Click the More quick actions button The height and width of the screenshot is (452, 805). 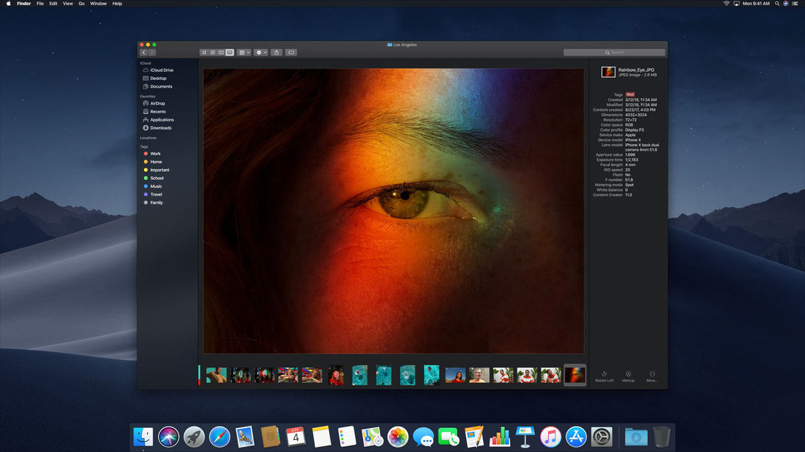coord(651,376)
